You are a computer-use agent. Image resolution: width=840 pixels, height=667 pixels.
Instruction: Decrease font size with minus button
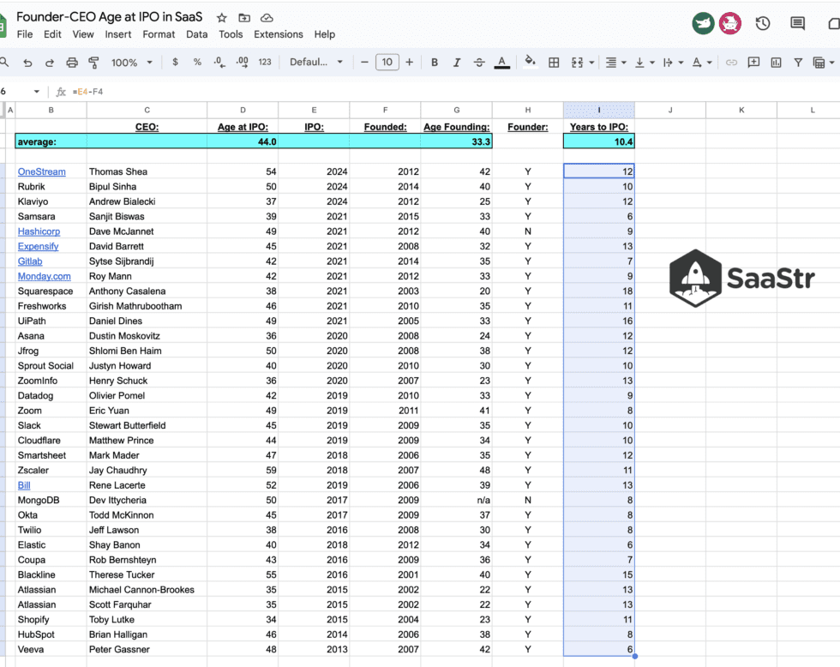point(365,62)
